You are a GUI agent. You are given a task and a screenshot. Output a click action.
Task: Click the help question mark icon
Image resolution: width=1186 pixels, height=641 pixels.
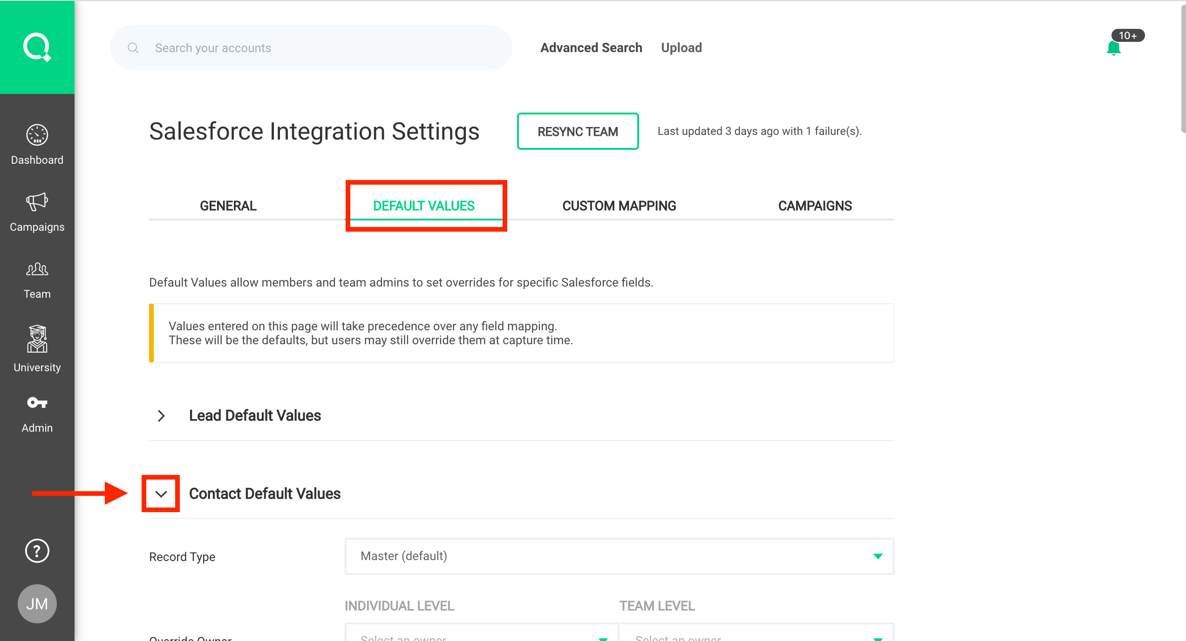37,551
